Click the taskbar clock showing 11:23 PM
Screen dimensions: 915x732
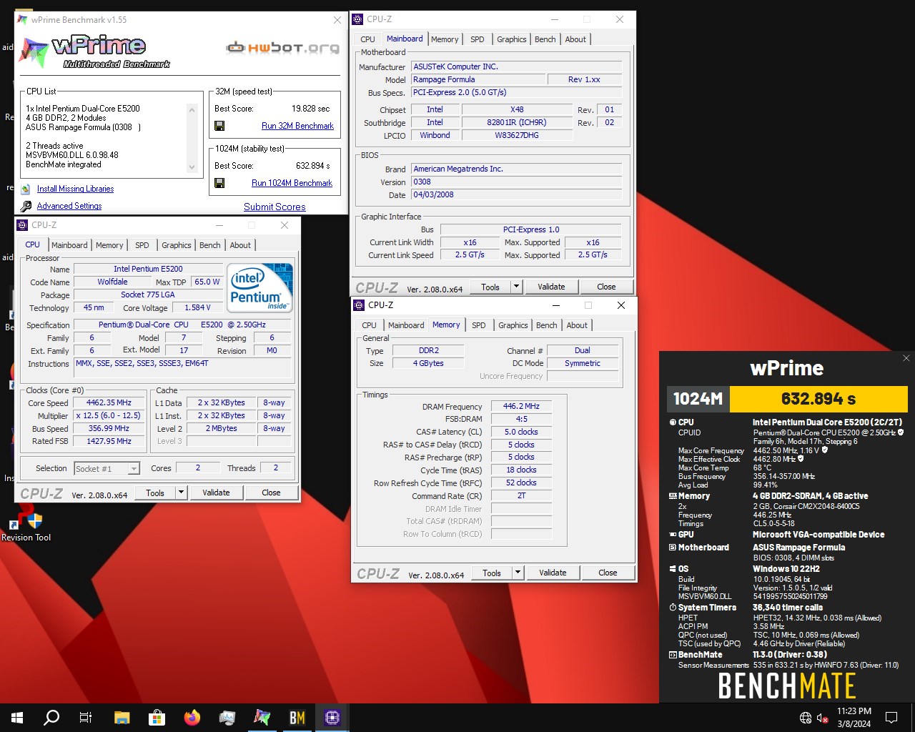click(x=854, y=718)
